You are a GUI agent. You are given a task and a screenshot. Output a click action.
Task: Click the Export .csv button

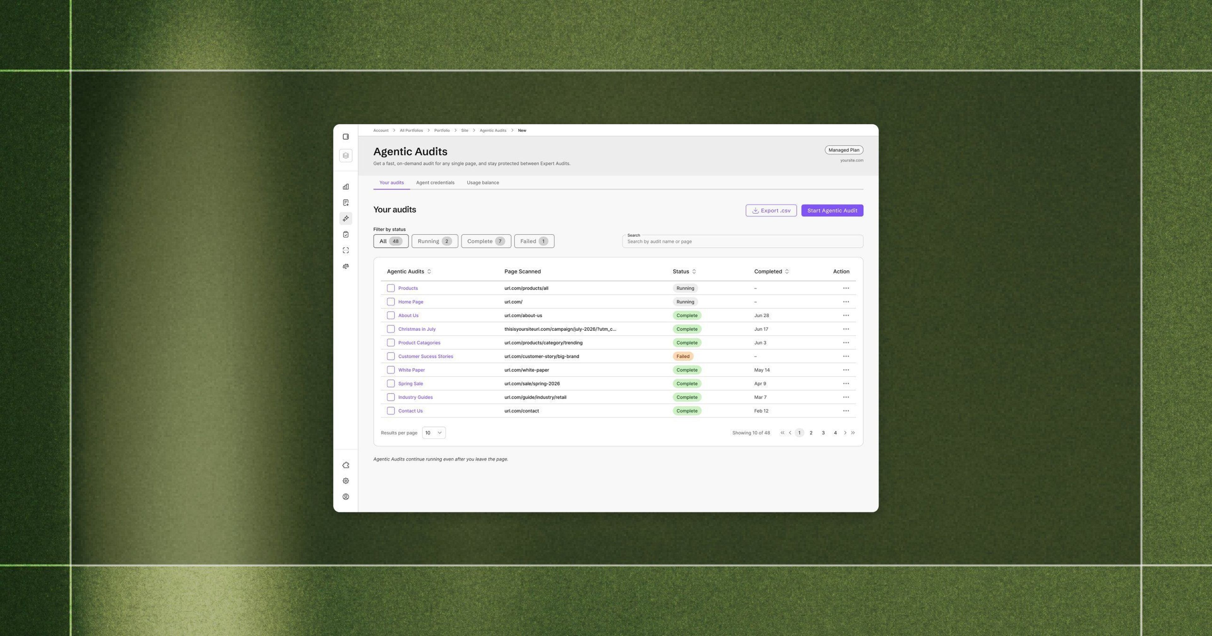pos(771,211)
